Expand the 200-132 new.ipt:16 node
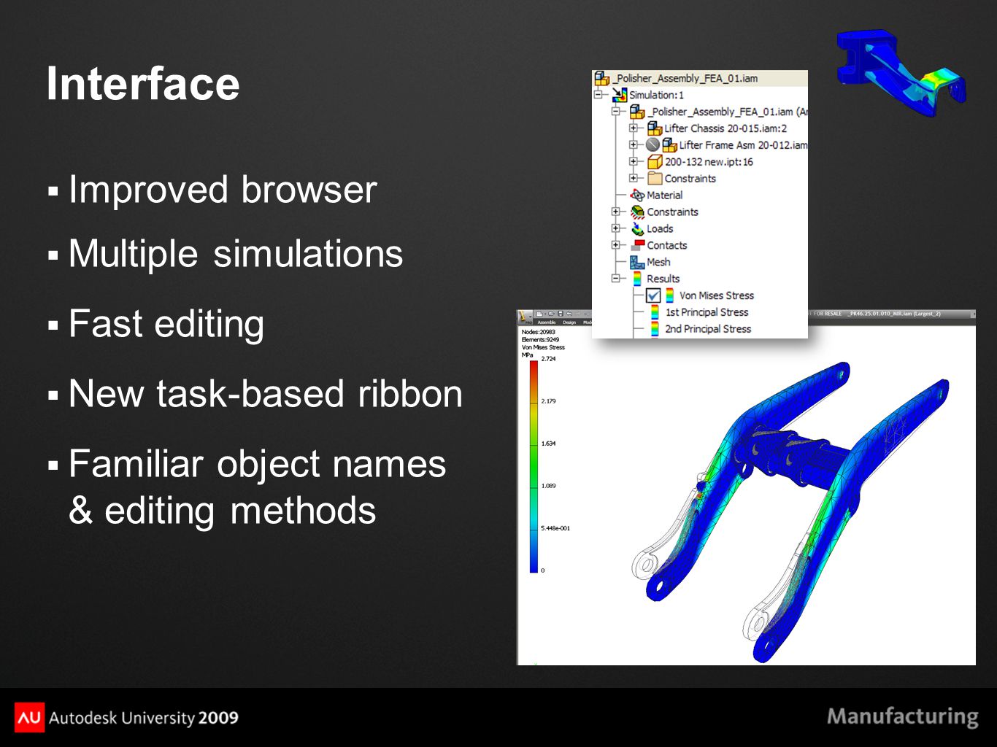 point(634,162)
